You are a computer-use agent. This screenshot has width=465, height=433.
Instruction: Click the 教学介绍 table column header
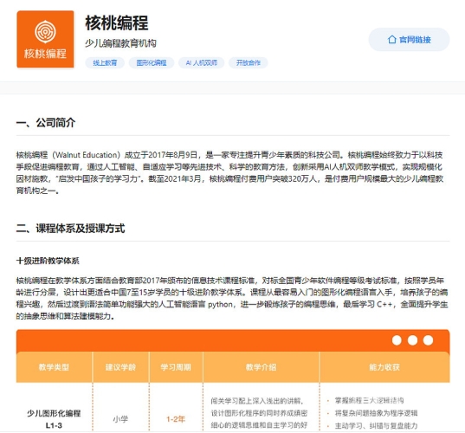tap(261, 367)
